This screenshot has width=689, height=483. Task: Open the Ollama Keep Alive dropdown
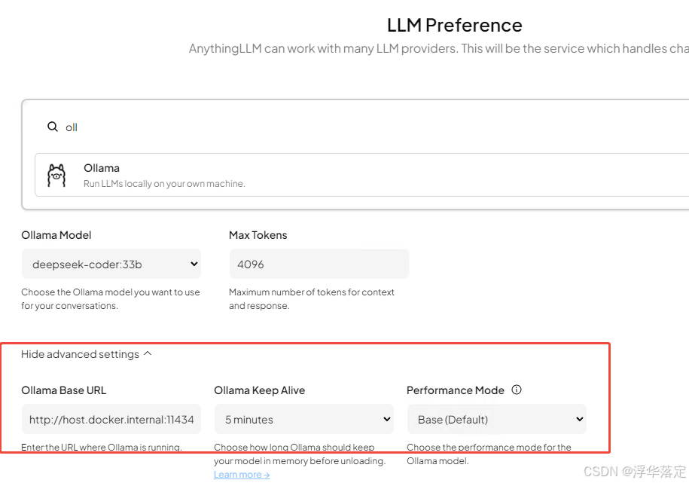coord(304,419)
